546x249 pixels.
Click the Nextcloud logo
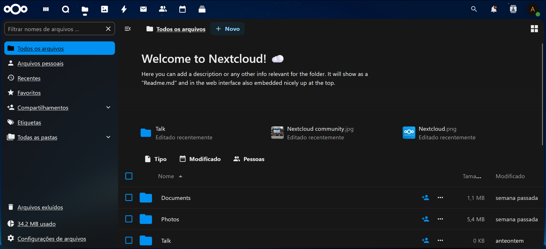15,9
